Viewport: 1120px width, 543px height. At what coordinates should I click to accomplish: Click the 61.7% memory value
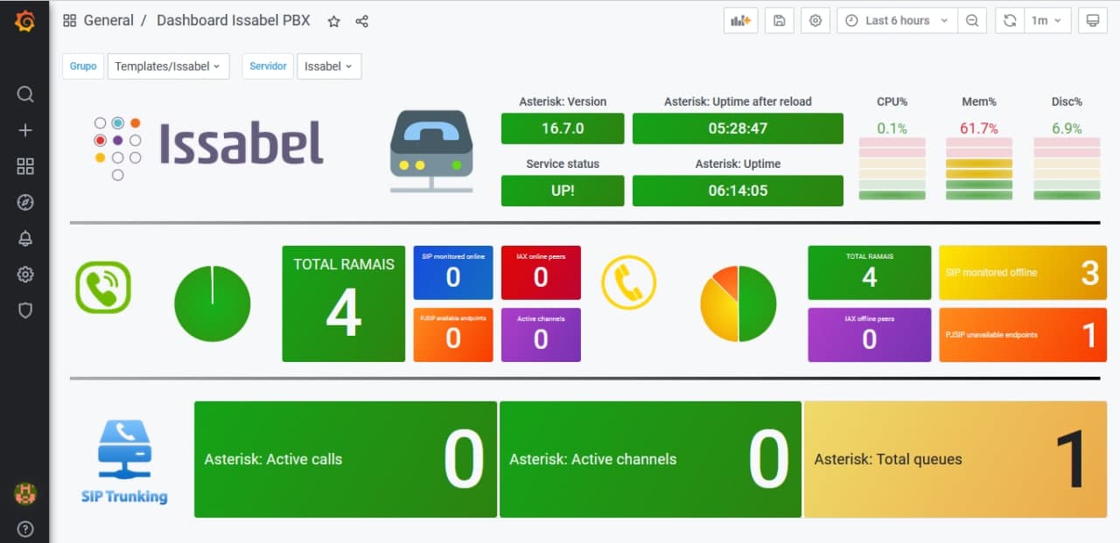979,129
